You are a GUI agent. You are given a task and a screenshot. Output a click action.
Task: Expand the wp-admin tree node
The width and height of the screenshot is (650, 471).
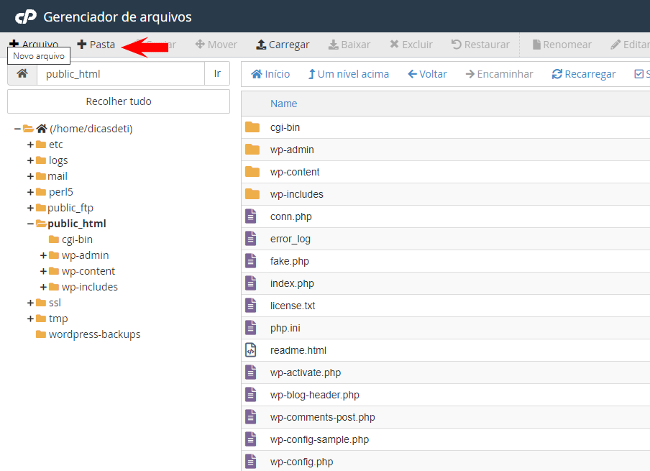(x=43, y=255)
